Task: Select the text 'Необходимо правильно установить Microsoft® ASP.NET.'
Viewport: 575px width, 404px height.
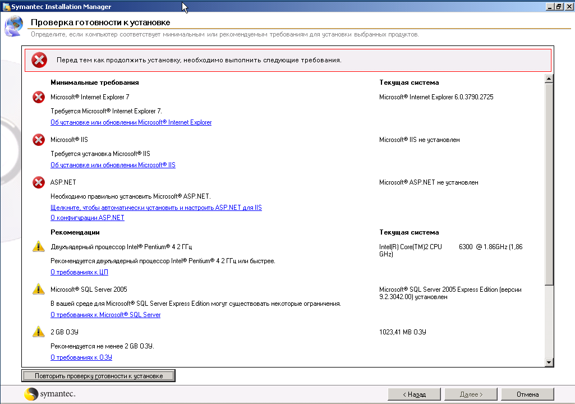Action: 131,196
